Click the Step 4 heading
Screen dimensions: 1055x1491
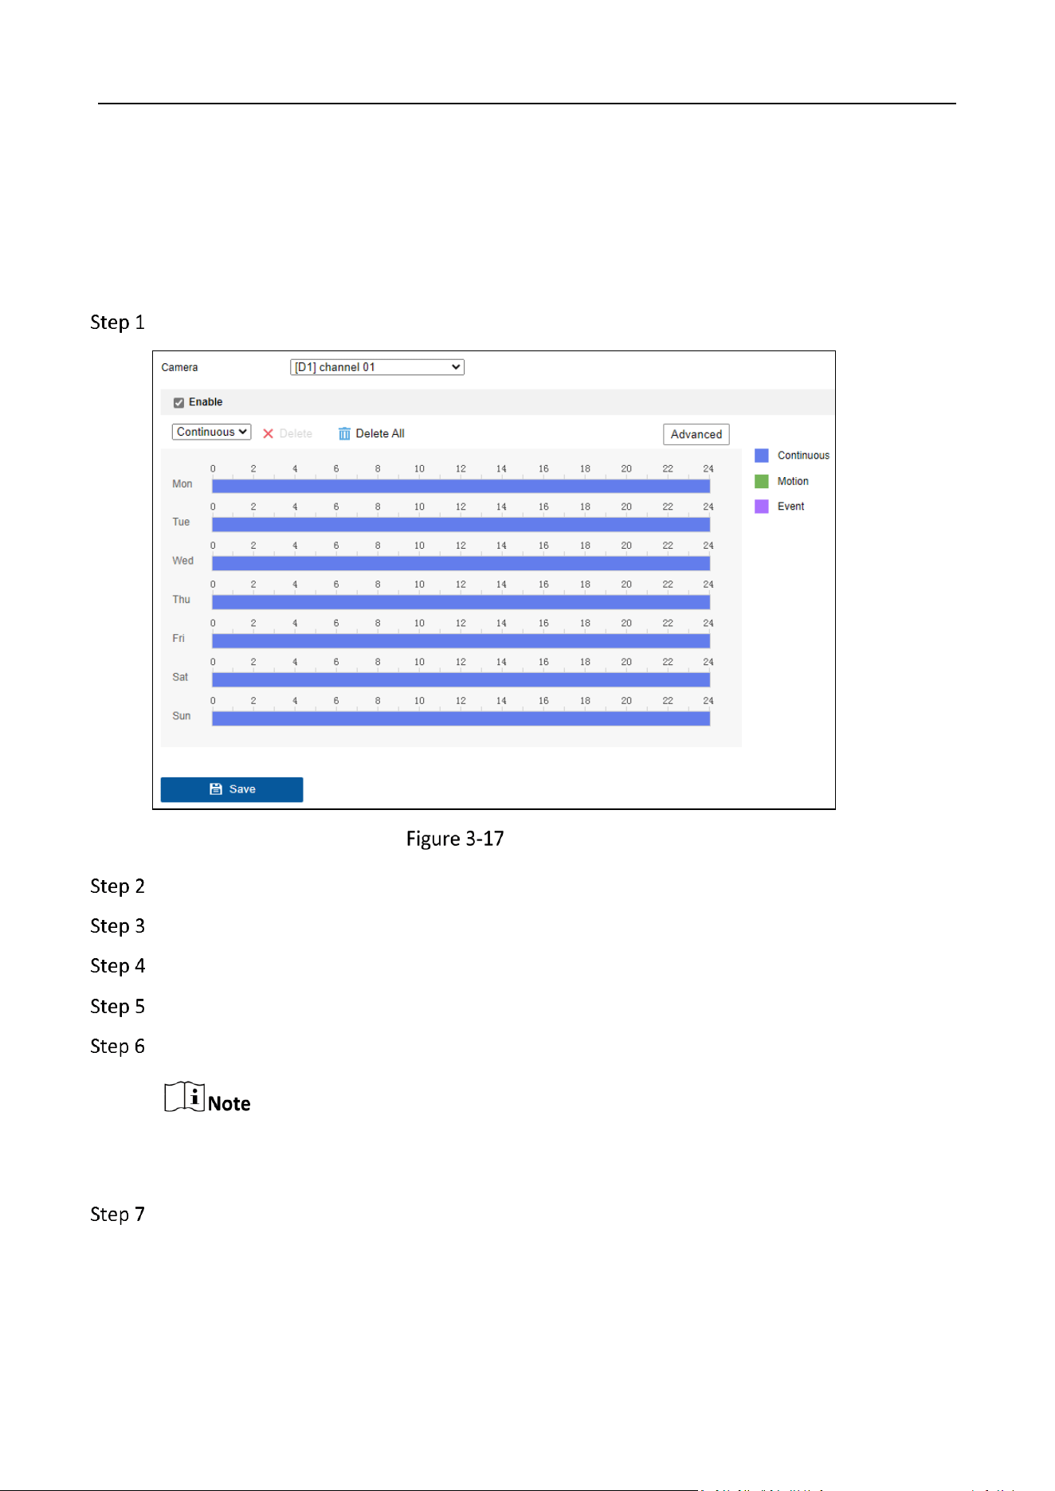pos(117,966)
